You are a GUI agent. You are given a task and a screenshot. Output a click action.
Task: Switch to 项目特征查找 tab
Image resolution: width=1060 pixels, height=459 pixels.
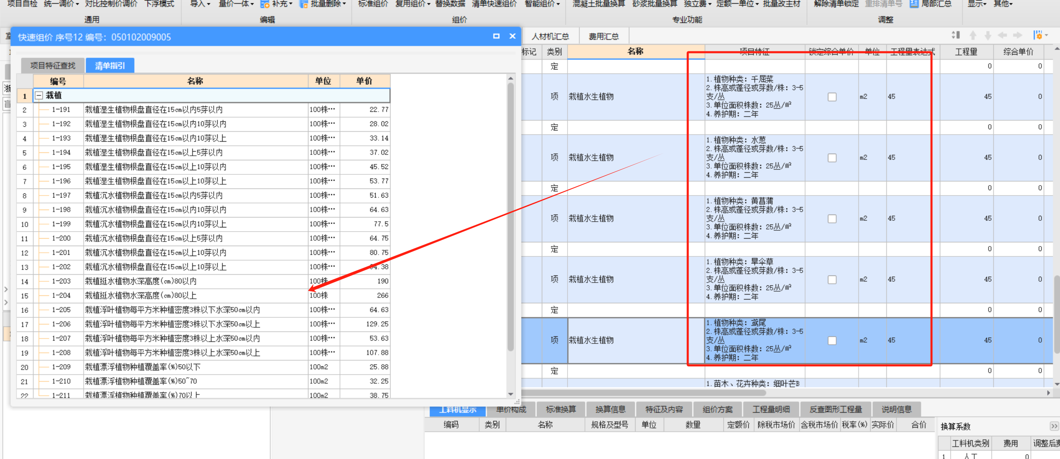click(53, 65)
